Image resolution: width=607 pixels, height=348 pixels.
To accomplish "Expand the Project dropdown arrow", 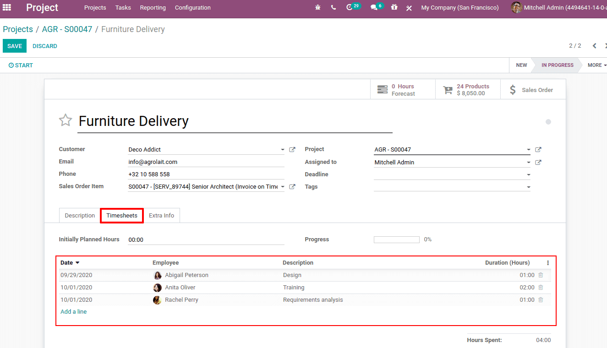I will [x=529, y=150].
